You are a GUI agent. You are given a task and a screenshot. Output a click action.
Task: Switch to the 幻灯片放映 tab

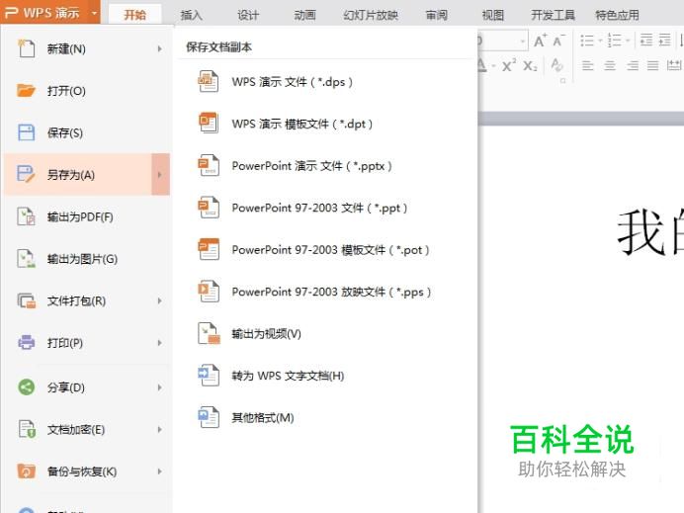click(371, 15)
